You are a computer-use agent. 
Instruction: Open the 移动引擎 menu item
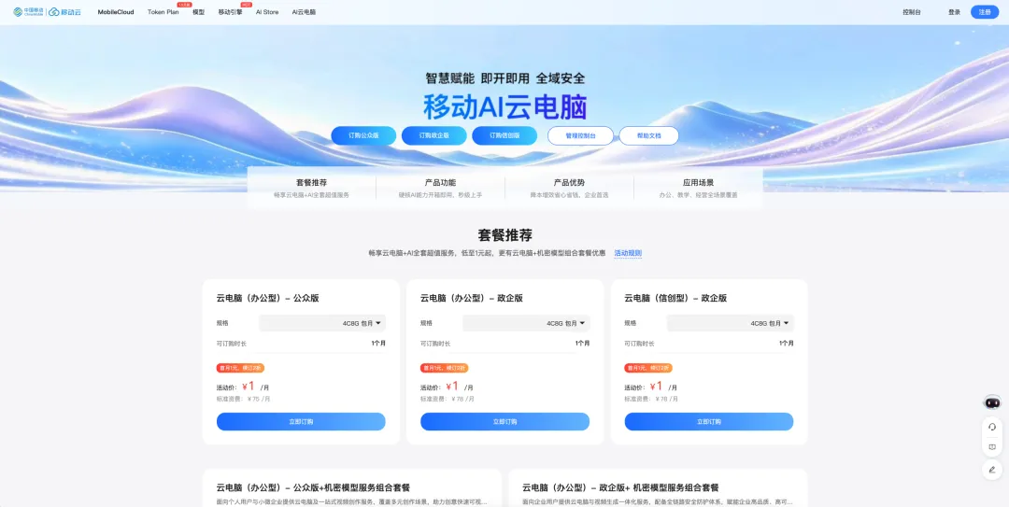231,12
